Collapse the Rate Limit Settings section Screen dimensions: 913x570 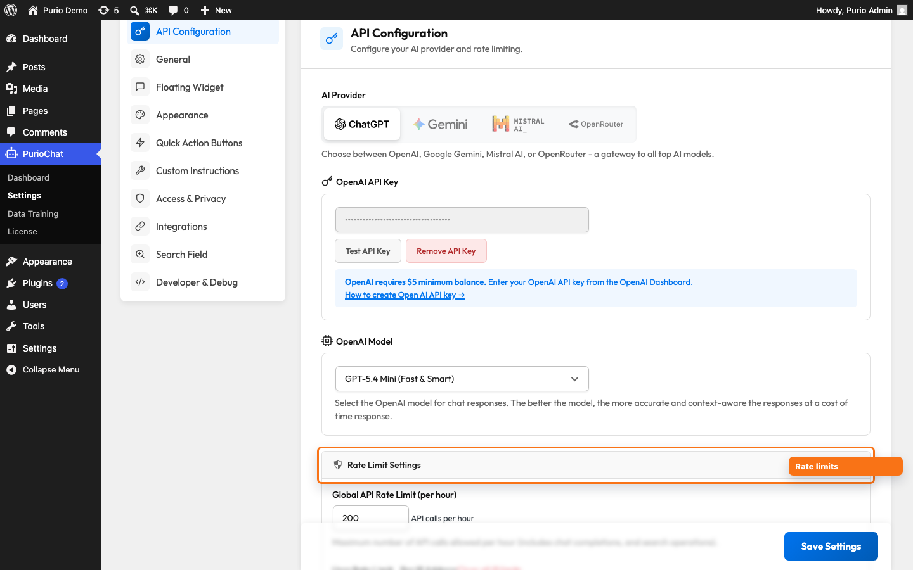pyautogui.click(x=596, y=465)
